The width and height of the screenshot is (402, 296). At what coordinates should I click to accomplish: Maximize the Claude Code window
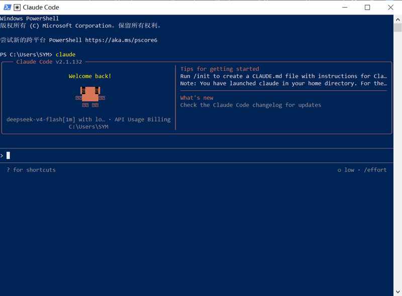[x=367, y=7]
